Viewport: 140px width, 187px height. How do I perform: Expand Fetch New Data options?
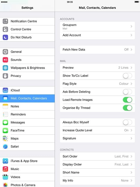[x=97, y=50]
